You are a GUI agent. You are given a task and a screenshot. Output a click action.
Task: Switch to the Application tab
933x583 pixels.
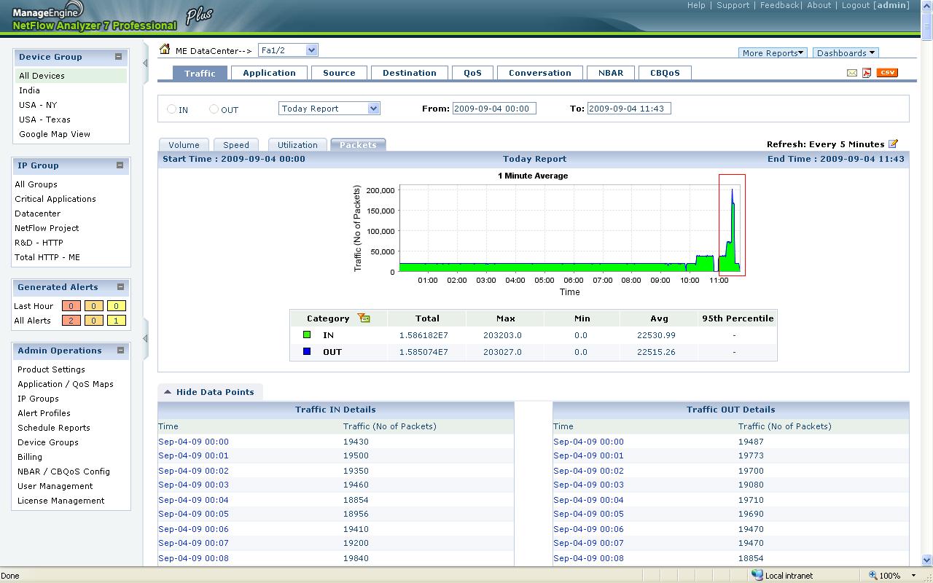coord(269,73)
